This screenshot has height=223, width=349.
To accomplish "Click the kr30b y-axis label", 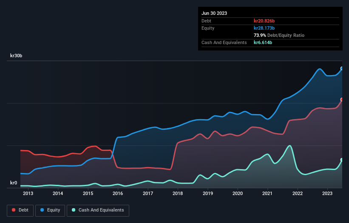I will [x=16, y=56].
